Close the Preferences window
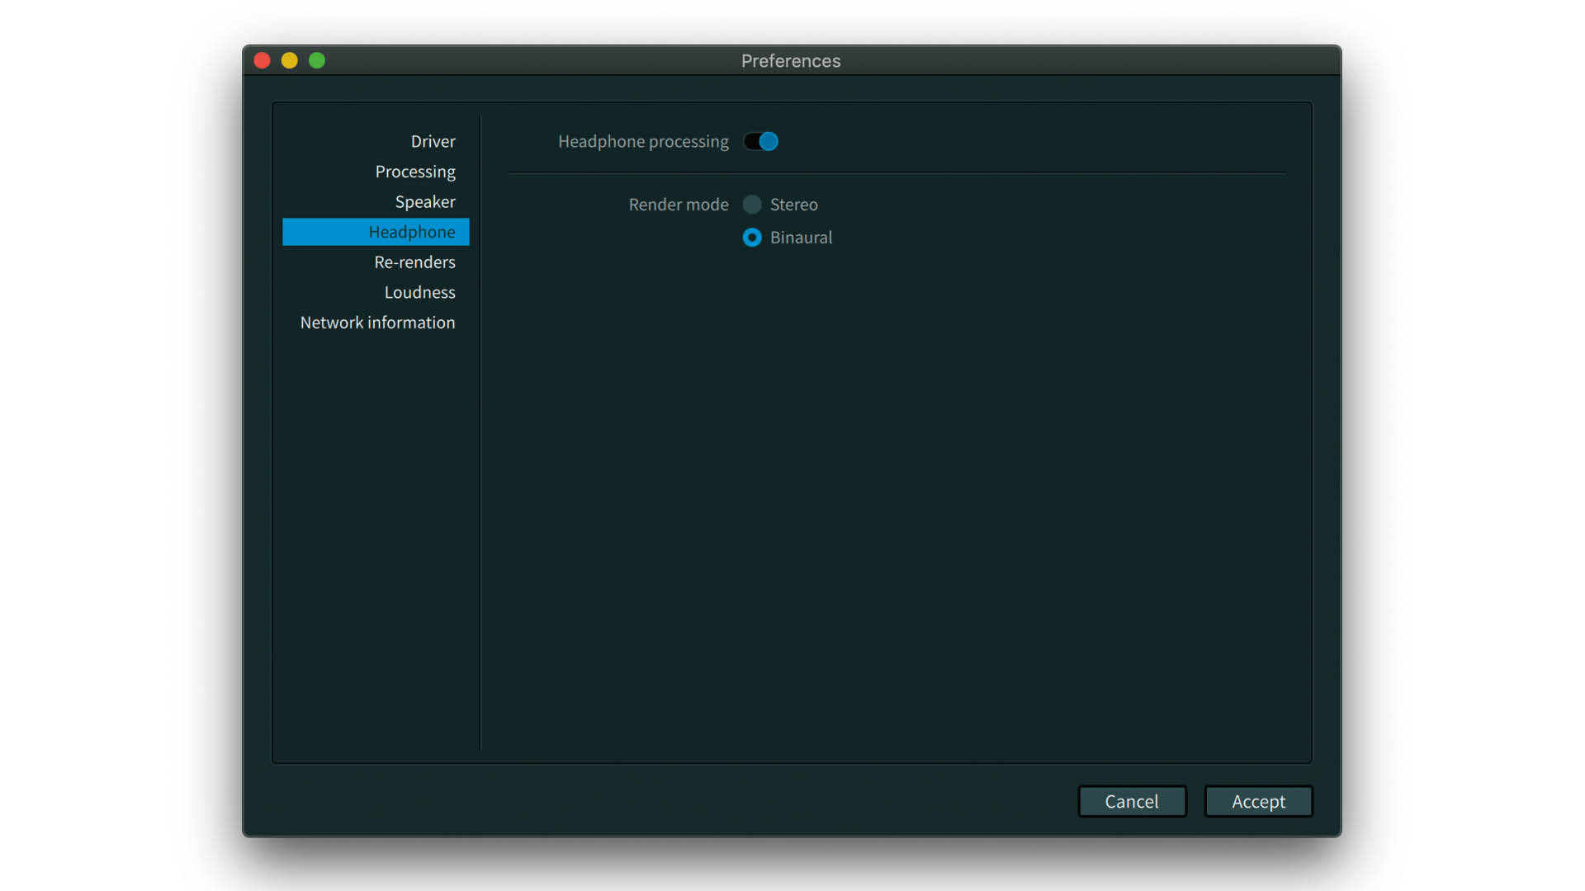The height and width of the screenshot is (891, 1585). (263, 60)
